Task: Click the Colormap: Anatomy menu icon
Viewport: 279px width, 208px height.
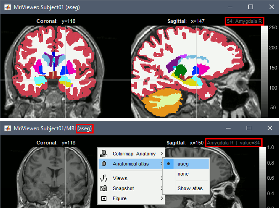Action: coord(104,153)
